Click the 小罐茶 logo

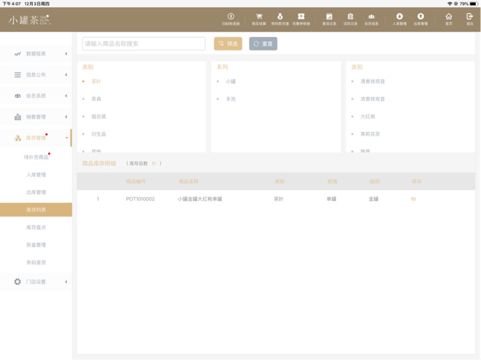click(29, 20)
